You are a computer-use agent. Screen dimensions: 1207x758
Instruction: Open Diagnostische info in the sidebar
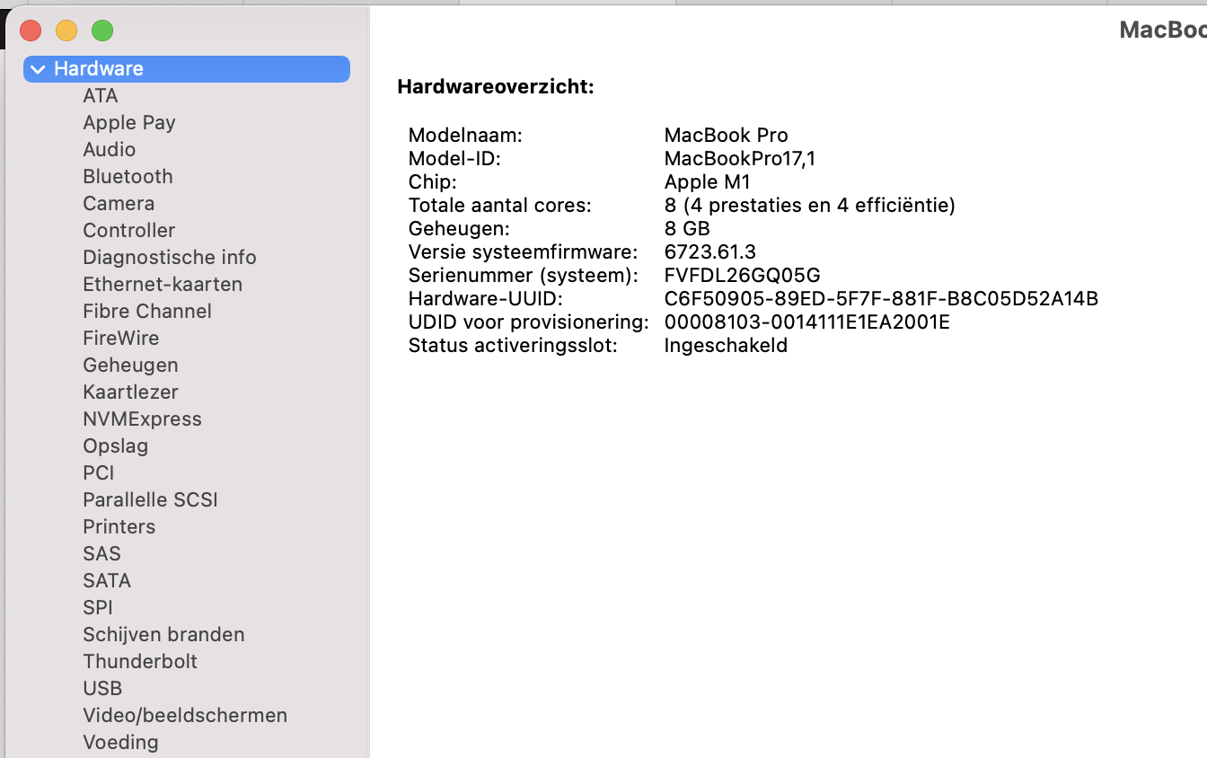coord(170,258)
